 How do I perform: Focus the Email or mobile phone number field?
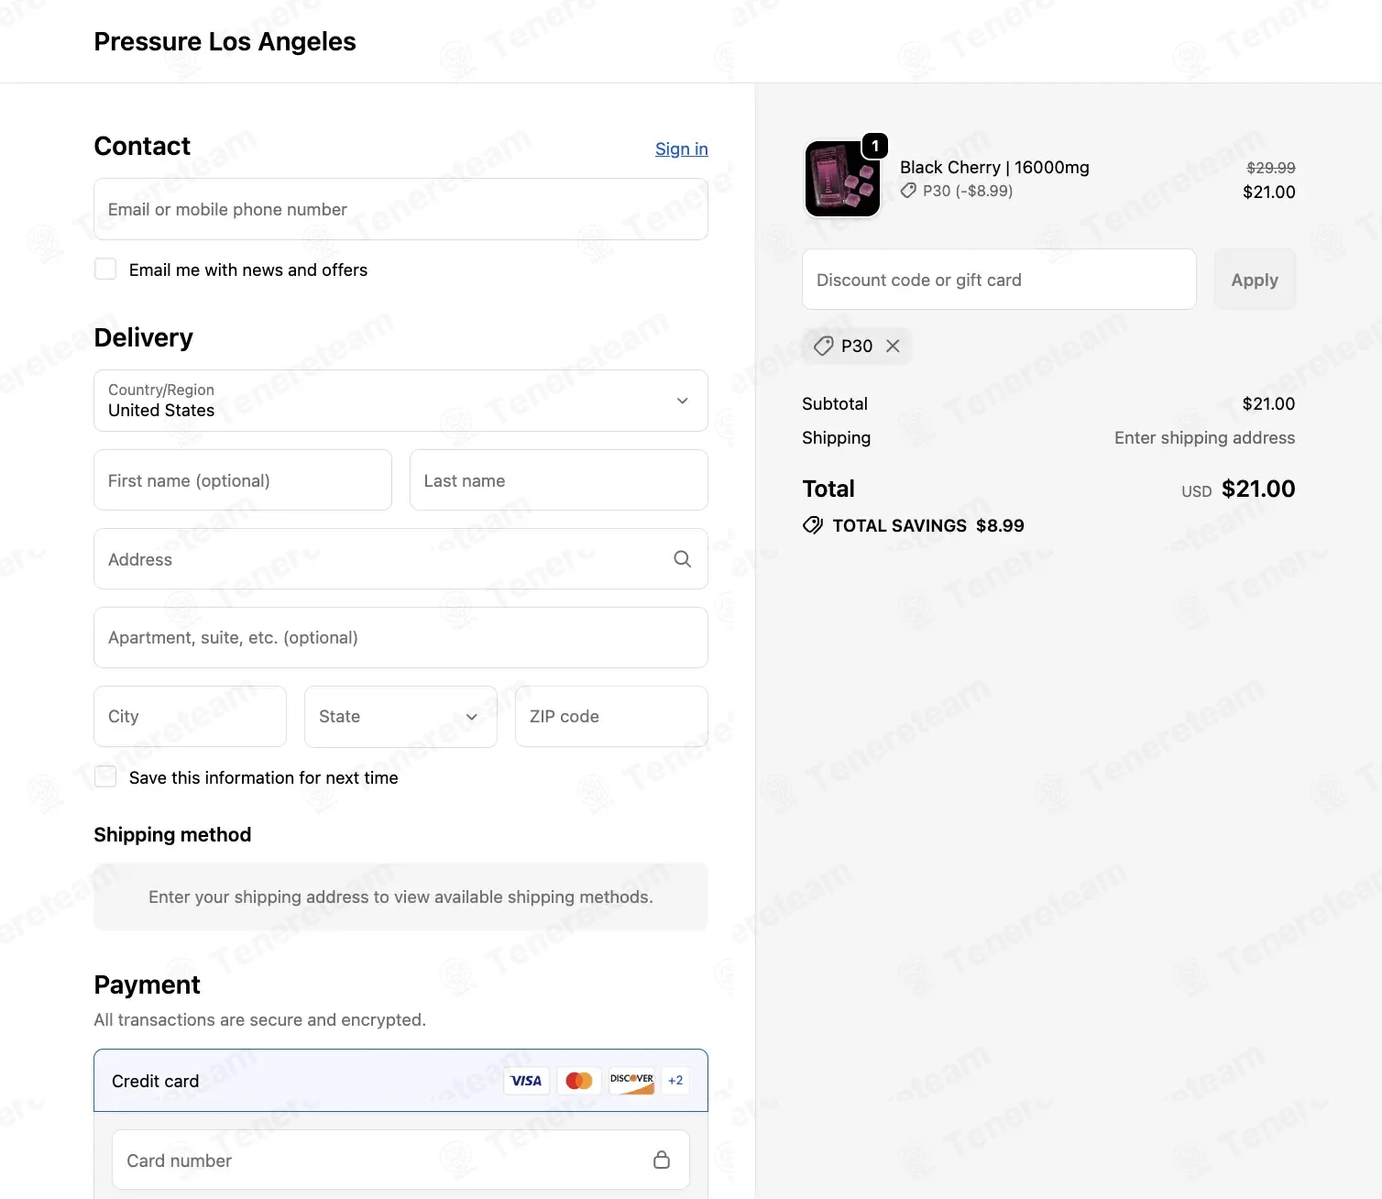400,209
